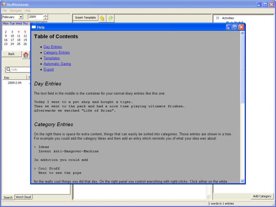Click the green redo arrow icon
This screenshot has height=207, width=276.
click(110, 18)
